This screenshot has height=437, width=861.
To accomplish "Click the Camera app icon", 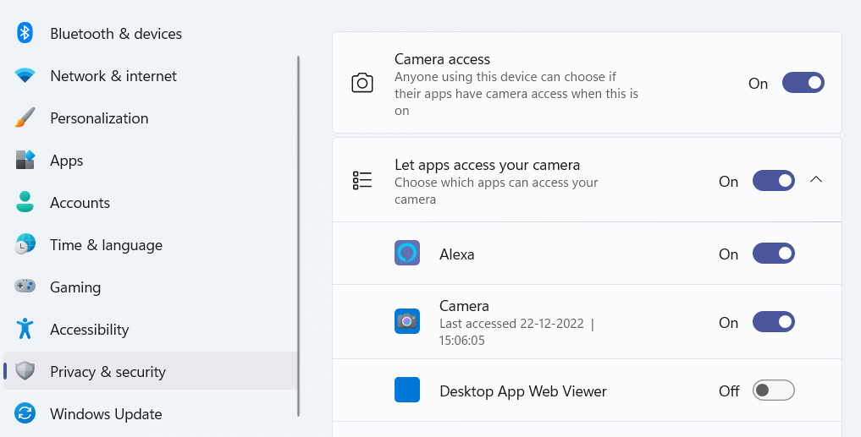I will point(407,320).
